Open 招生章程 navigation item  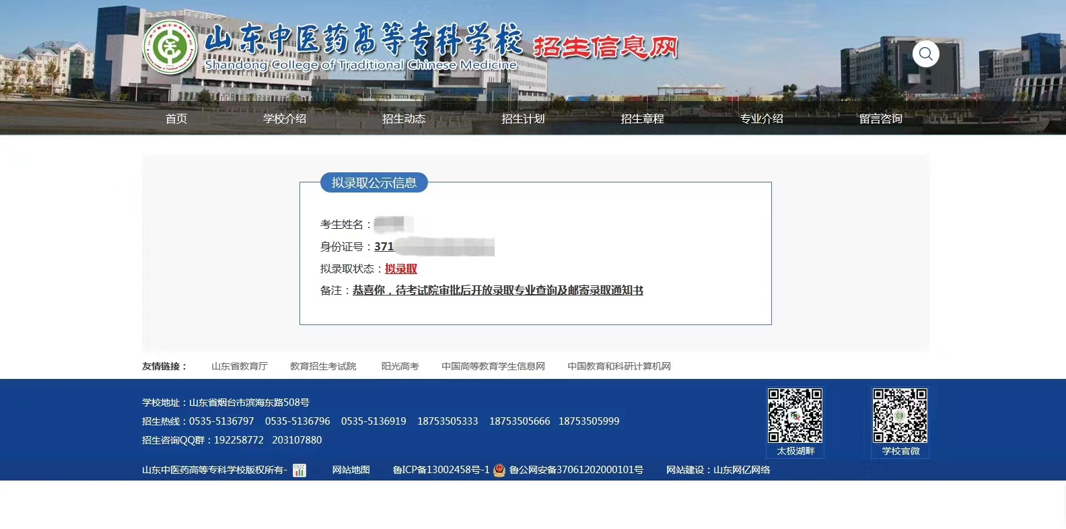(x=642, y=118)
